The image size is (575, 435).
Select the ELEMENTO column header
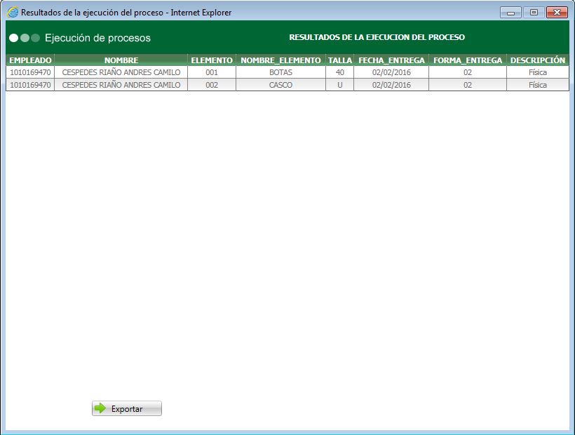211,60
